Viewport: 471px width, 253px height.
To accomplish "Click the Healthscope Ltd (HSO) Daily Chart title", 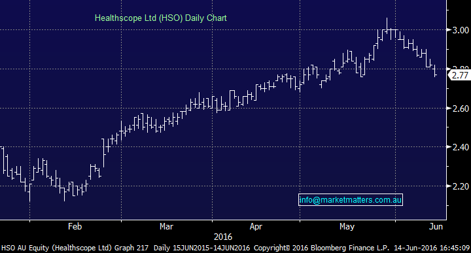I will click(161, 18).
